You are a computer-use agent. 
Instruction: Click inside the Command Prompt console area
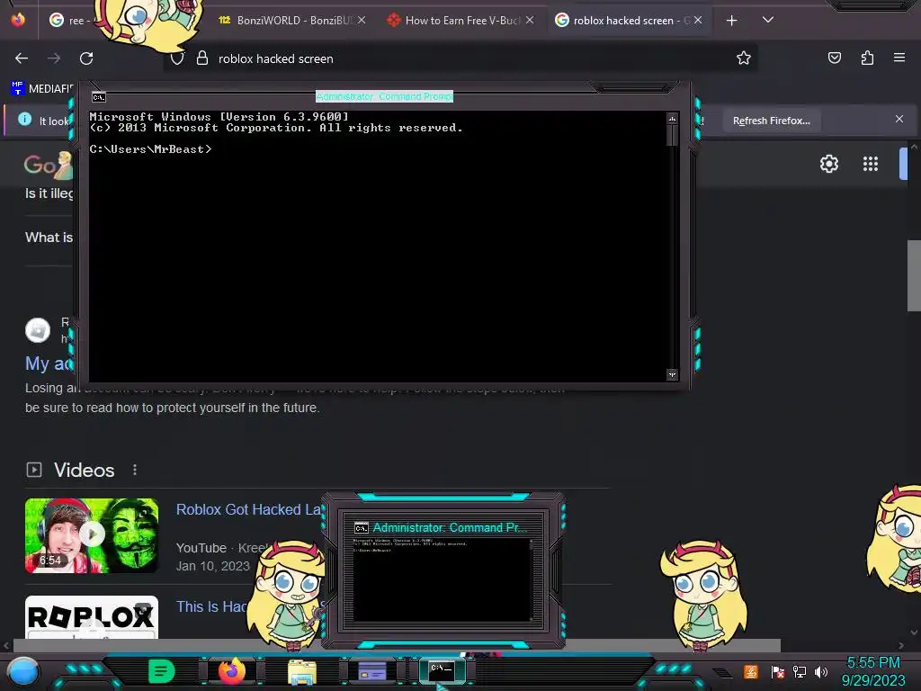coord(378,247)
